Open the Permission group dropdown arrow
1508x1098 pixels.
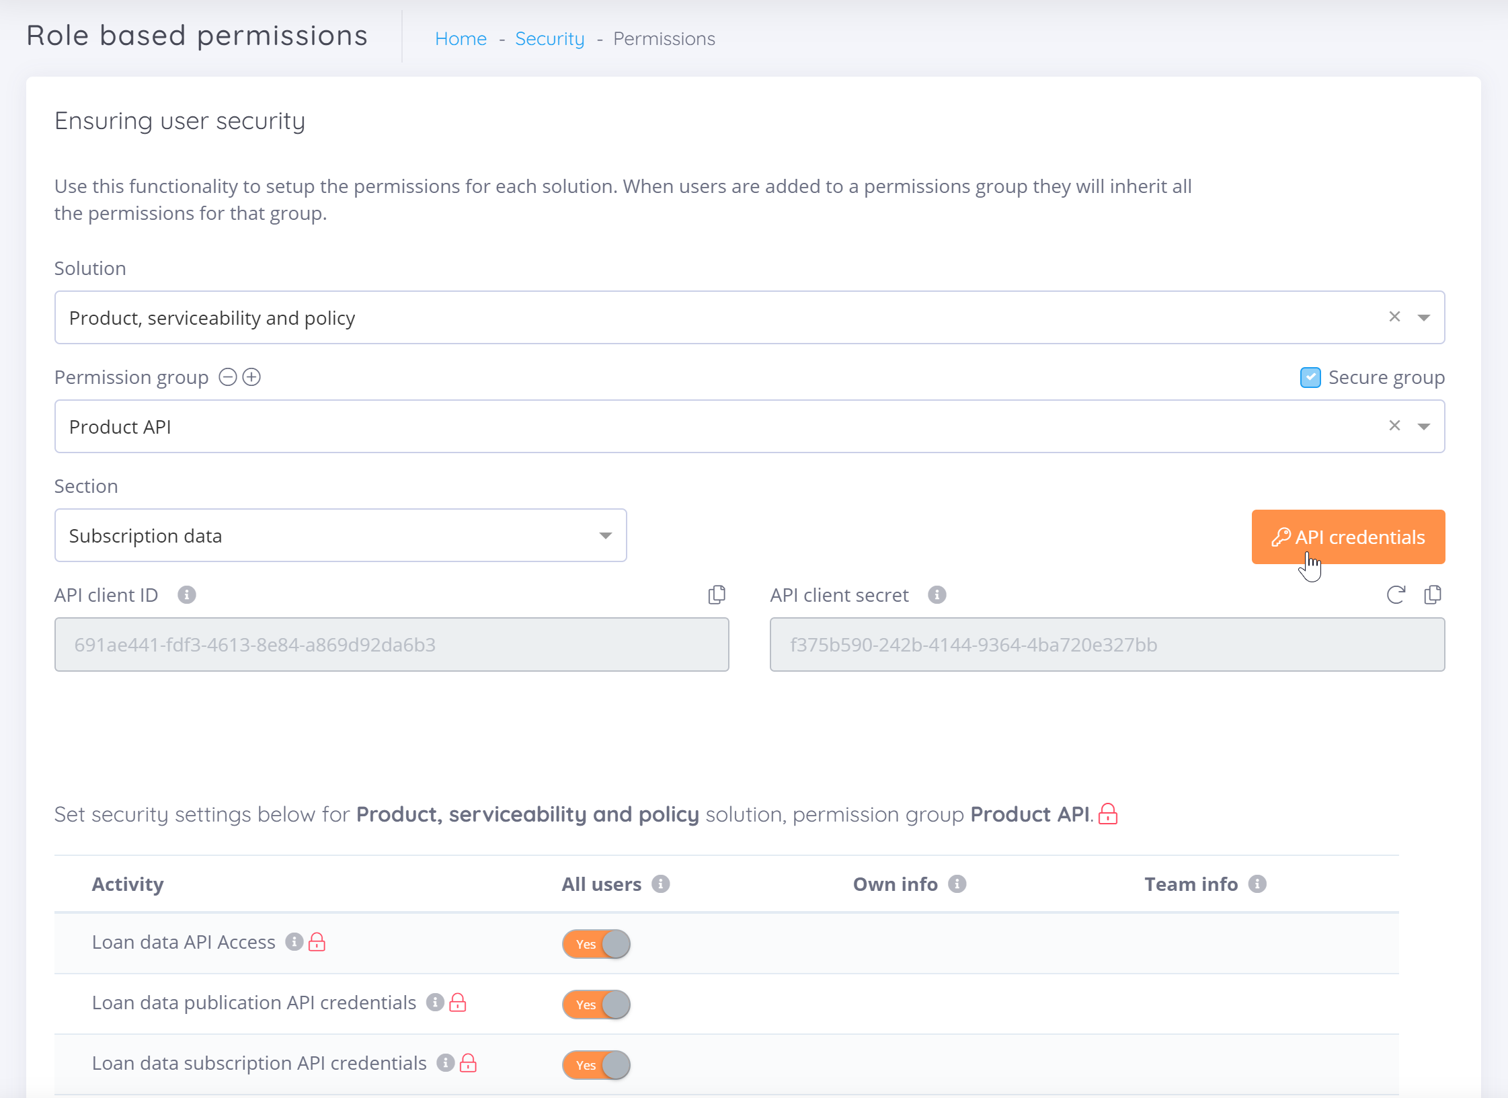[x=1424, y=426]
